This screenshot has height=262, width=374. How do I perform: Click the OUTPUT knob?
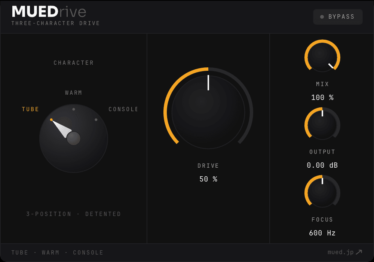pos(322,125)
